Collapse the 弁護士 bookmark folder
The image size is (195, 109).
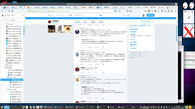coord(5,68)
